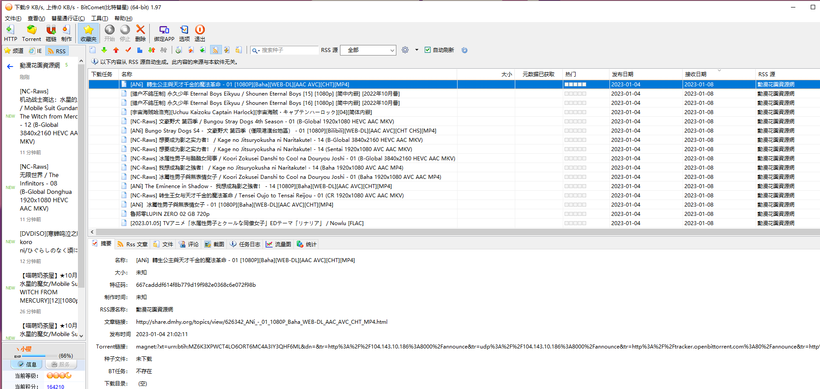Viewport: 820px width, 389px height.
Task: Select row Eternal Boys [15] [1080p]
Action: pos(454,93)
